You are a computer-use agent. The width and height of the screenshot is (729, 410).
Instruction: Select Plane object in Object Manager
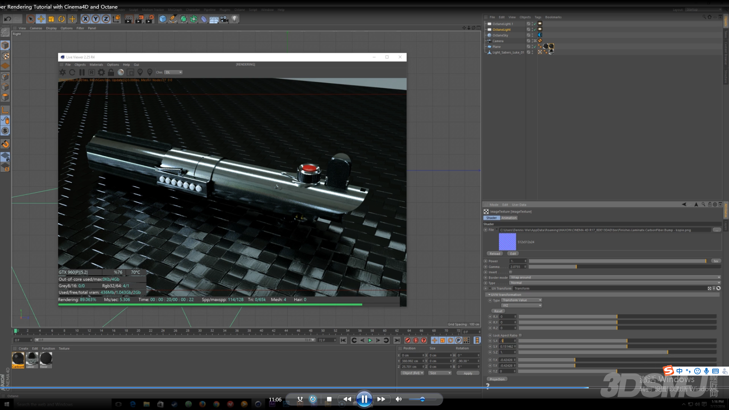click(x=497, y=47)
